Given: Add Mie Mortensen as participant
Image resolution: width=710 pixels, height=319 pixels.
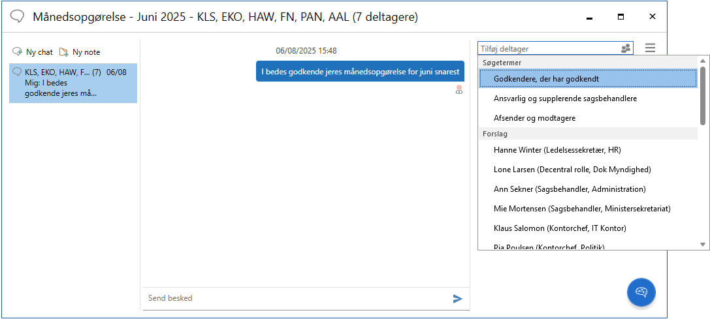Looking at the screenshot, I should tap(589, 209).
